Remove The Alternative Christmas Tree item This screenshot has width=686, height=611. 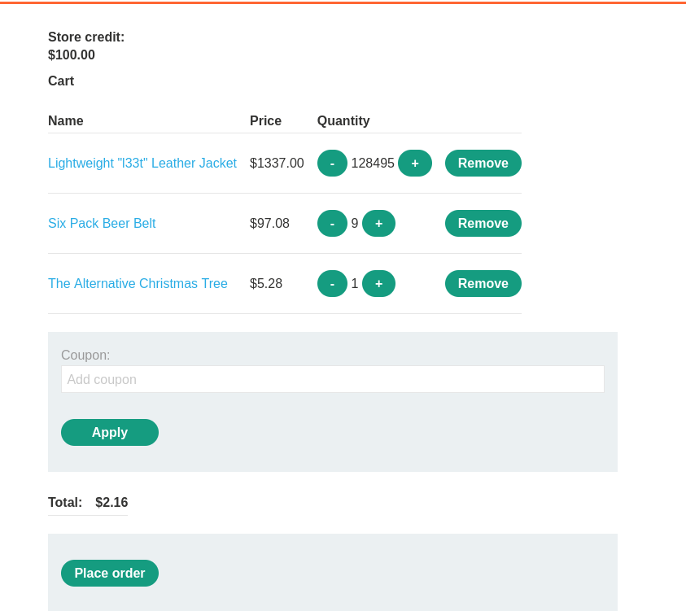pos(483,284)
